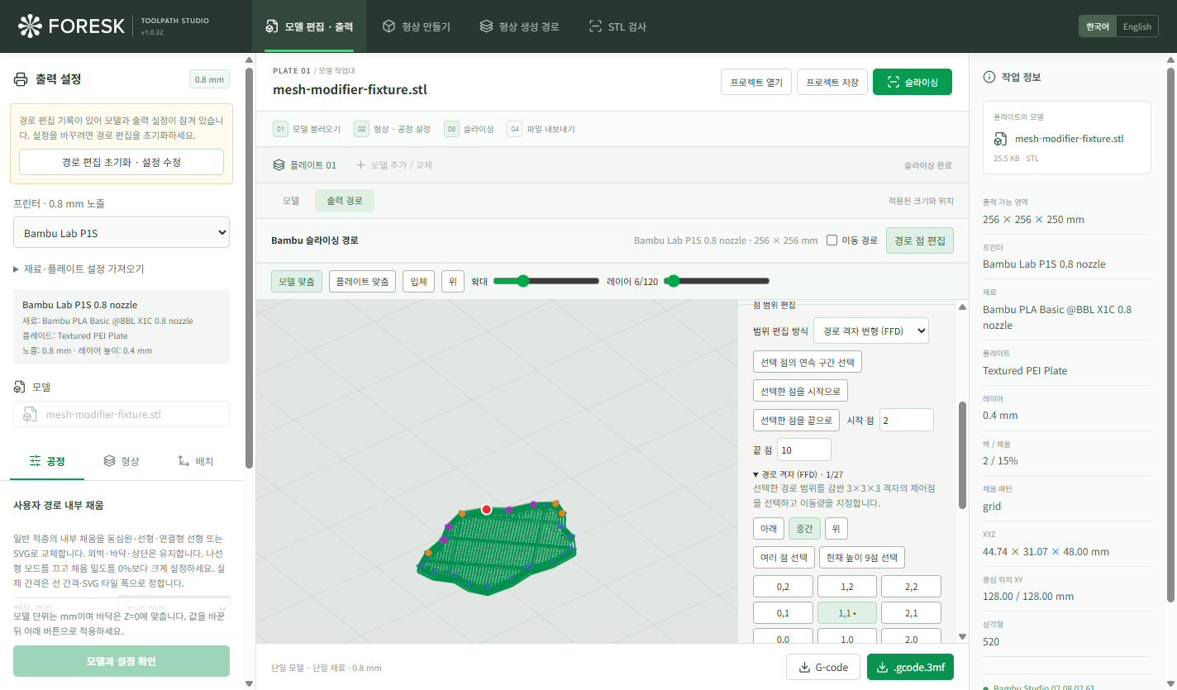
Task: Open the STL 검사 tab
Action: pos(617,26)
